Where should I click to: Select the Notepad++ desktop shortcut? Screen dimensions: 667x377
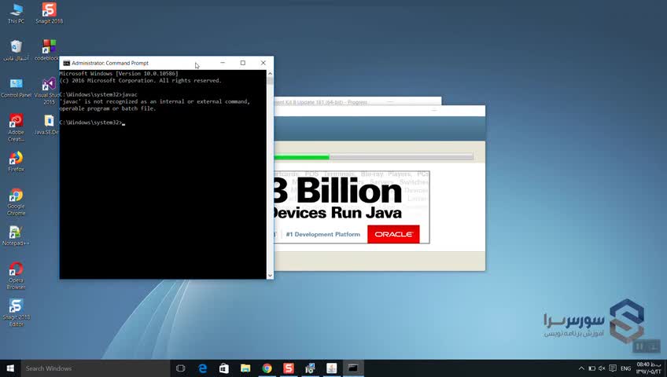(17, 235)
